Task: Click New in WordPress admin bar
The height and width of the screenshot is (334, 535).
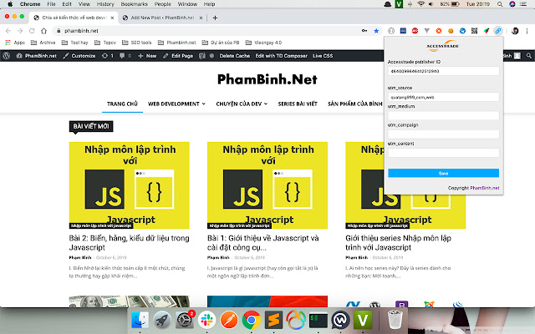Action: click(147, 56)
